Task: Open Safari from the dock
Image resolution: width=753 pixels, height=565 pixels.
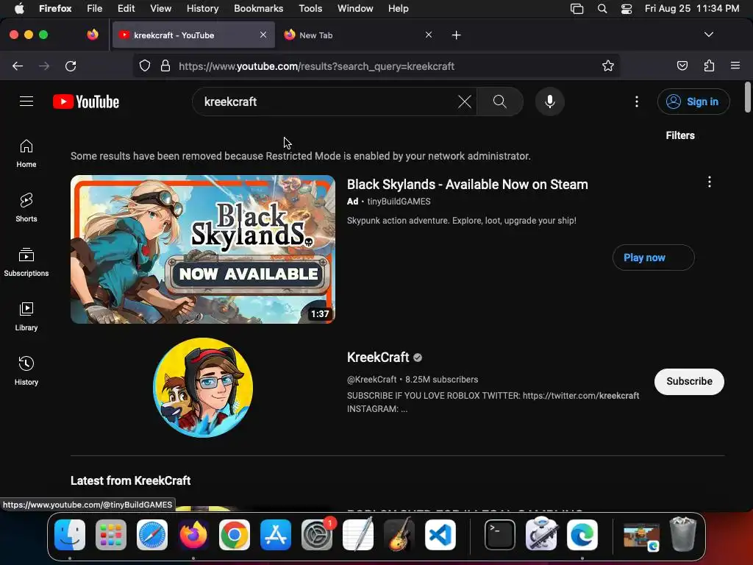Action: pyautogui.click(x=152, y=535)
